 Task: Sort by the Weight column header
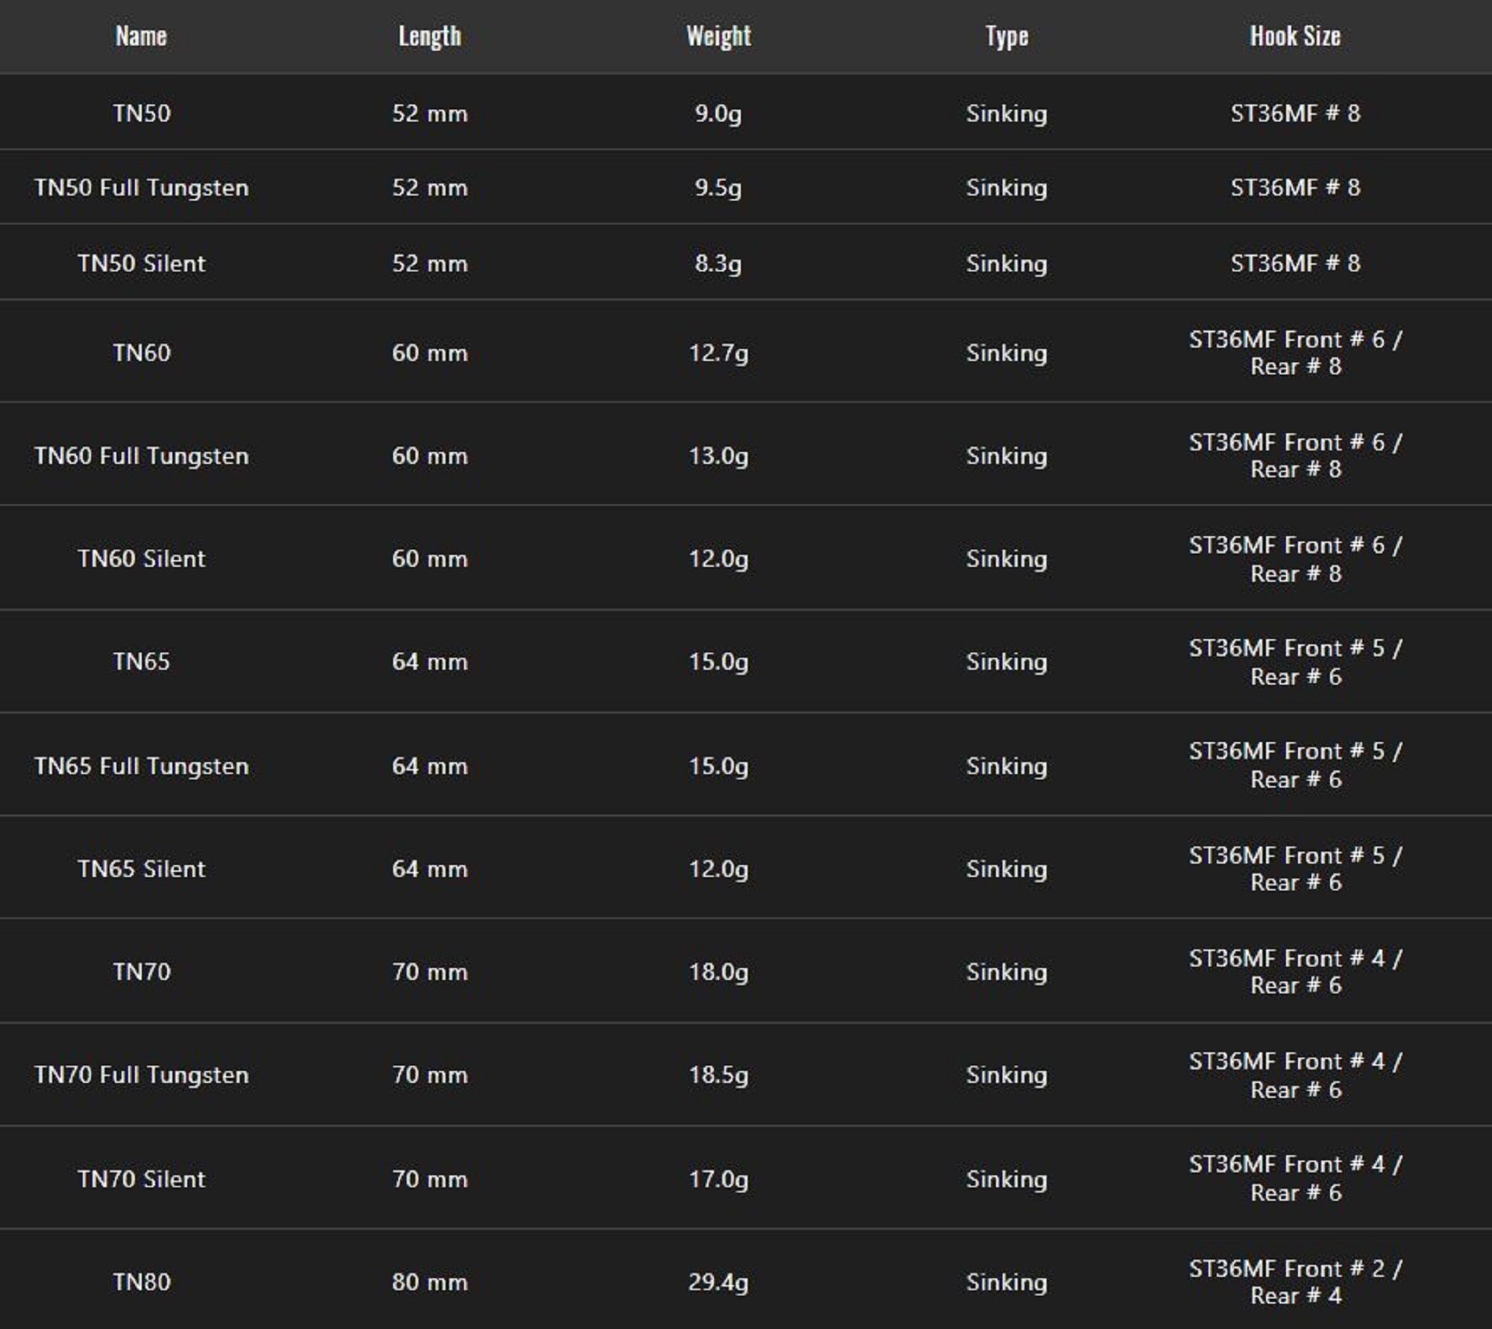(718, 36)
